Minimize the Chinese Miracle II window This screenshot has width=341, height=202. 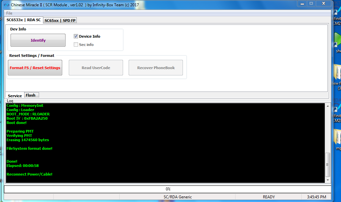tap(302, 4)
